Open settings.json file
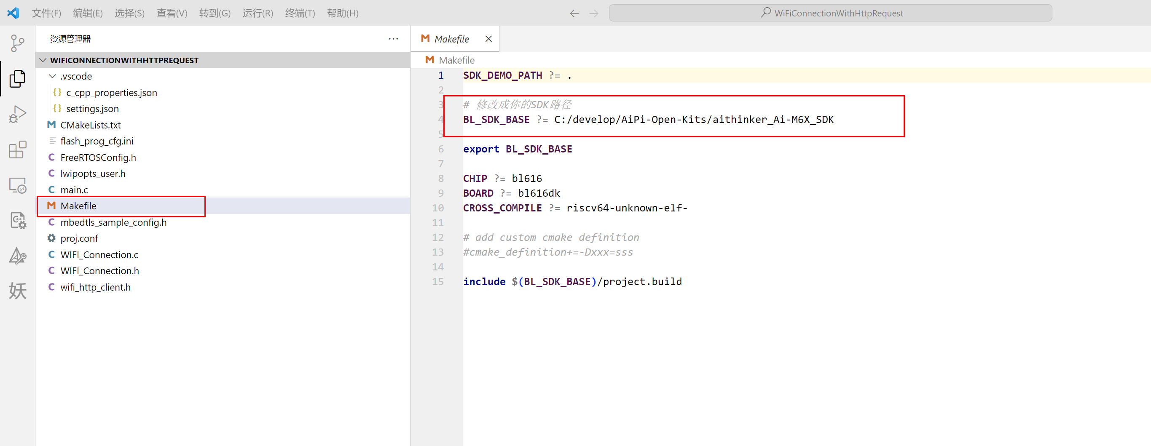Image resolution: width=1151 pixels, height=446 pixels. pyautogui.click(x=223, y=109)
